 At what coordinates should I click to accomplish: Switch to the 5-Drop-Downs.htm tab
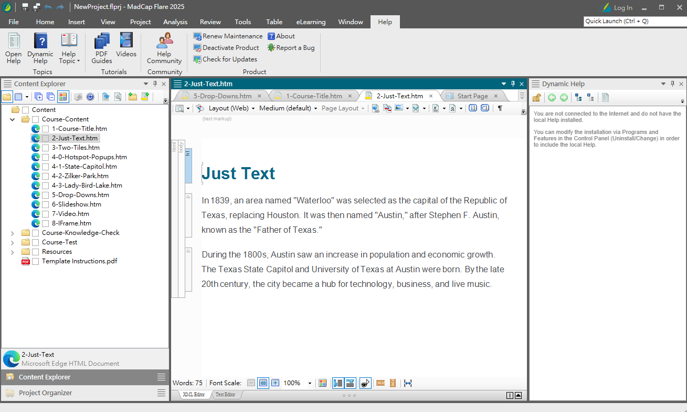point(223,96)
